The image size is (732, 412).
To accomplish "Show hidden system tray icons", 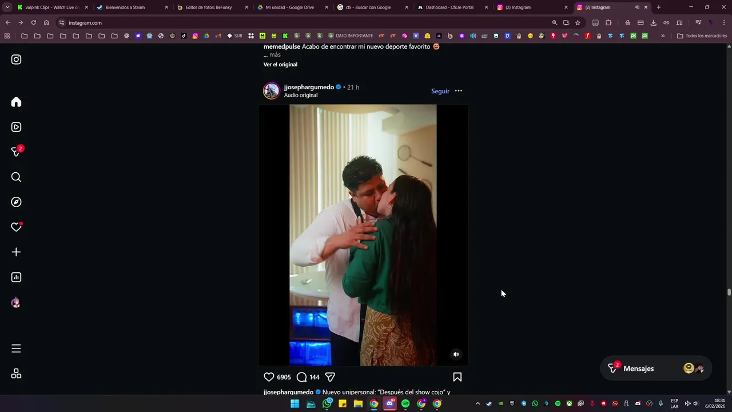I will (478, 404).
